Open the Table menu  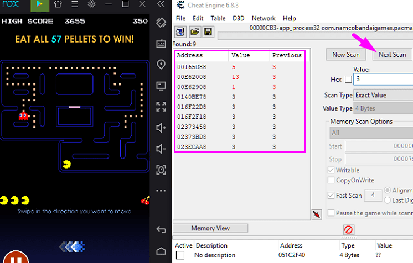(218, 18)
